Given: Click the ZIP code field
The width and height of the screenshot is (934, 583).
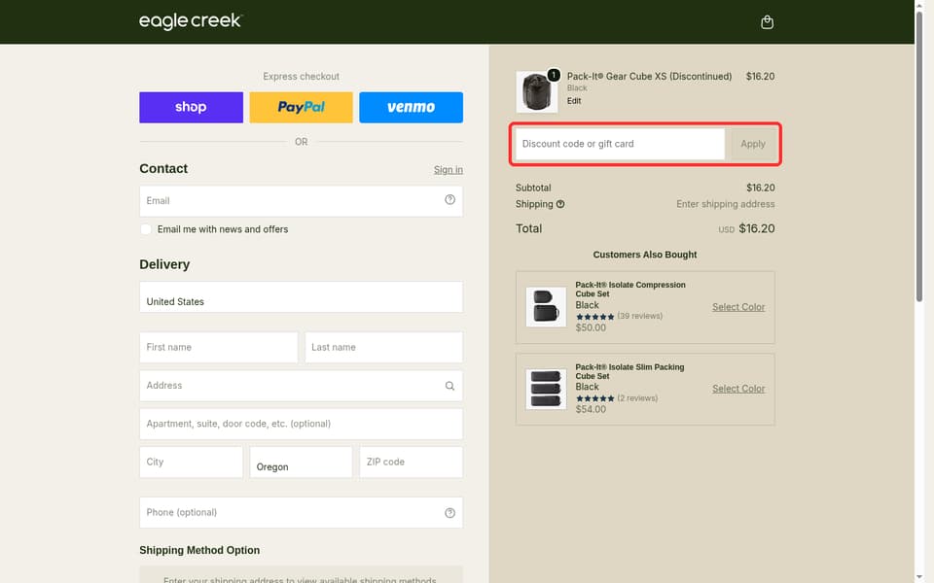Looking at the screenshot, I should tap(411, 463).
